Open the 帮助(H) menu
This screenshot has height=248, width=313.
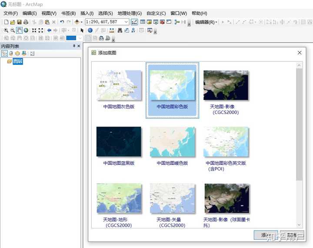pyautogui.click(x=200, y=13)
